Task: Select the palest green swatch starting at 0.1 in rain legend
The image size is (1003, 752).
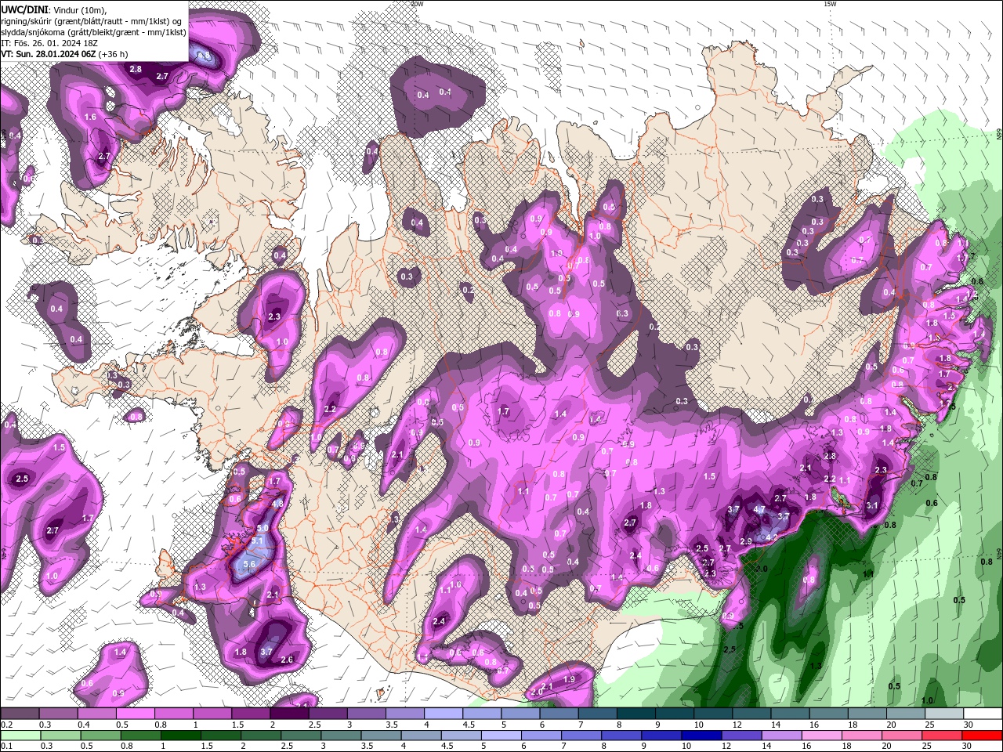Action: pyautogui.click(x=20, y=736)
